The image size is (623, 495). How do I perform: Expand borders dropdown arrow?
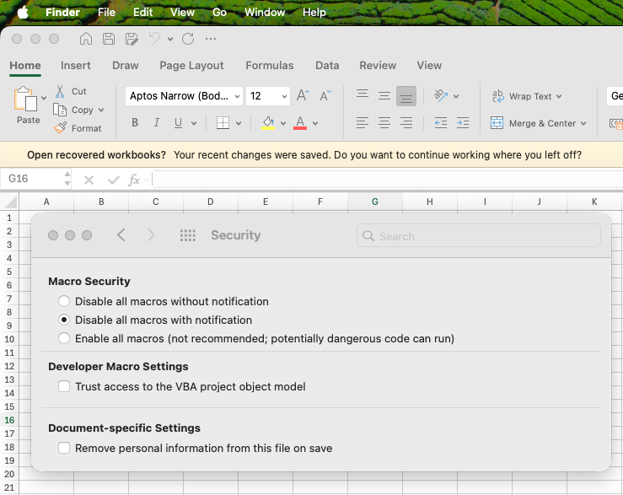239,123
